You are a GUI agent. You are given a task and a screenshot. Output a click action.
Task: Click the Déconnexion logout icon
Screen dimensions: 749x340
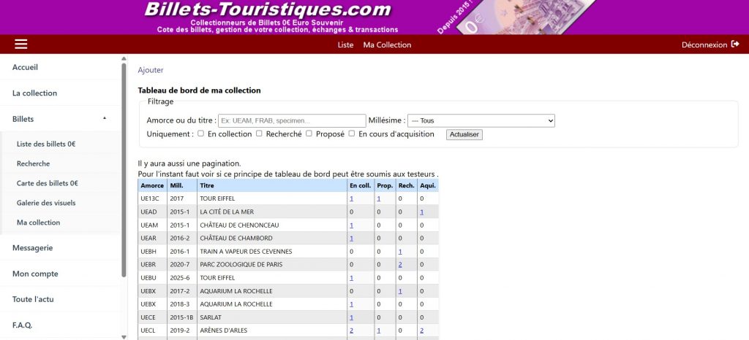[x=734, y=45]
